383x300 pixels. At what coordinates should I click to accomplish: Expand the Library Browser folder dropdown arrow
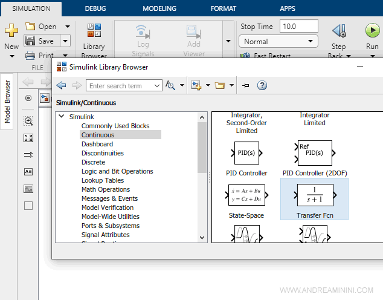[231, 85]
